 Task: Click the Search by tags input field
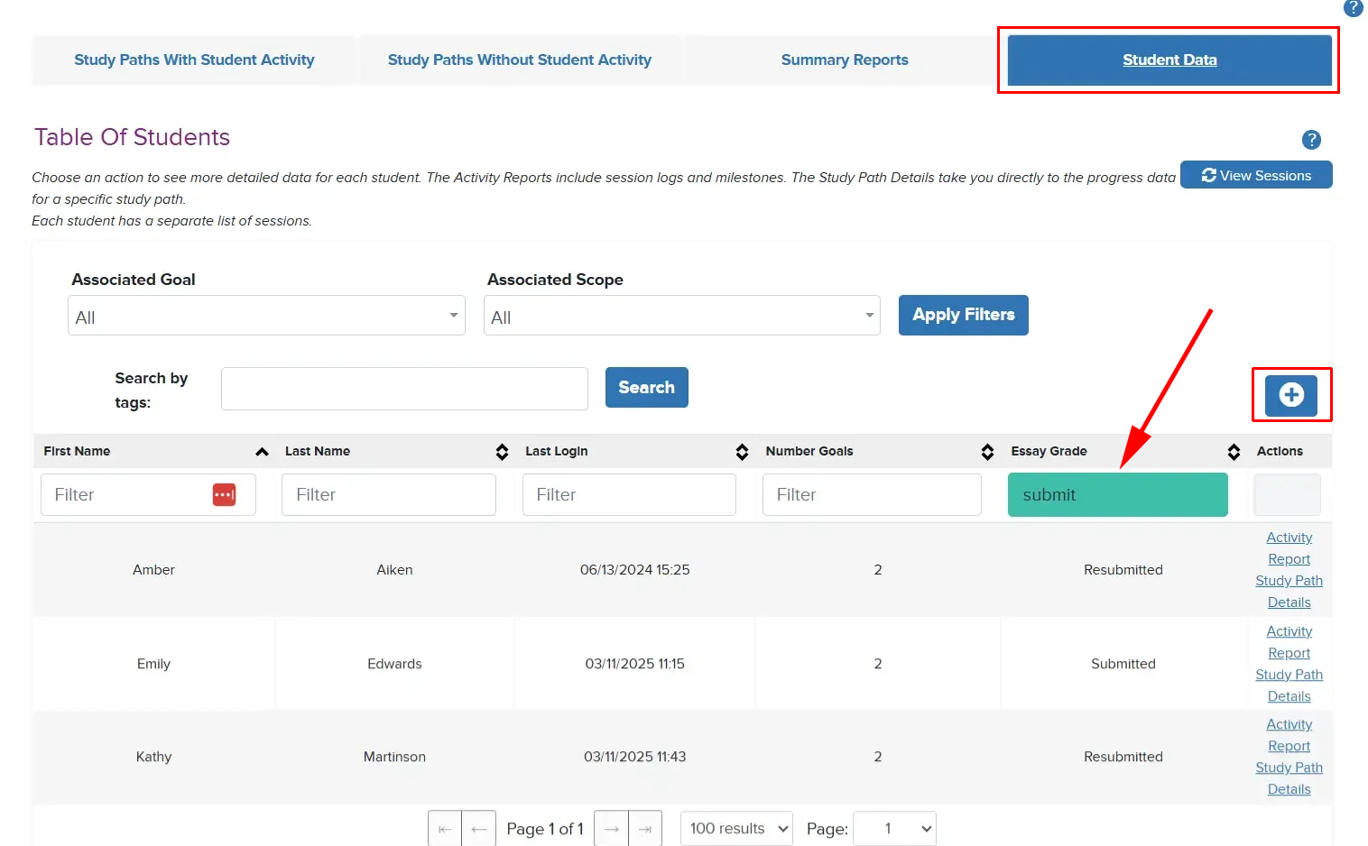(x=404, y=389)
